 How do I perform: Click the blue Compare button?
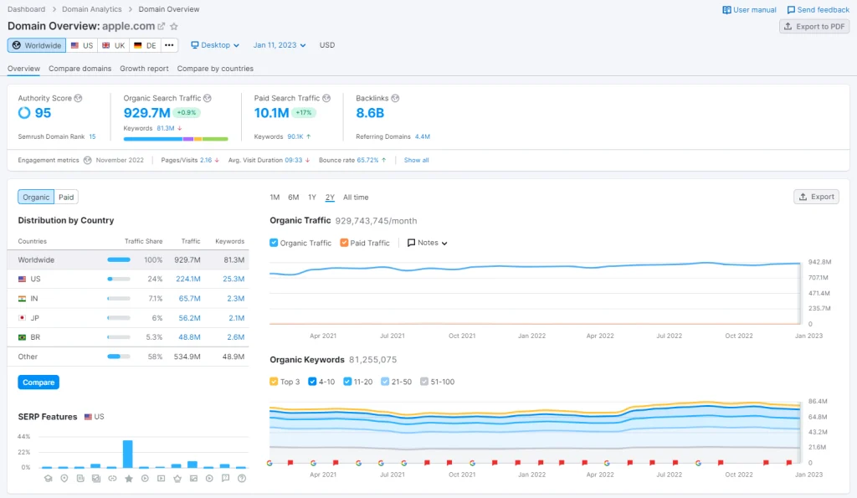(x=38, y=382)
